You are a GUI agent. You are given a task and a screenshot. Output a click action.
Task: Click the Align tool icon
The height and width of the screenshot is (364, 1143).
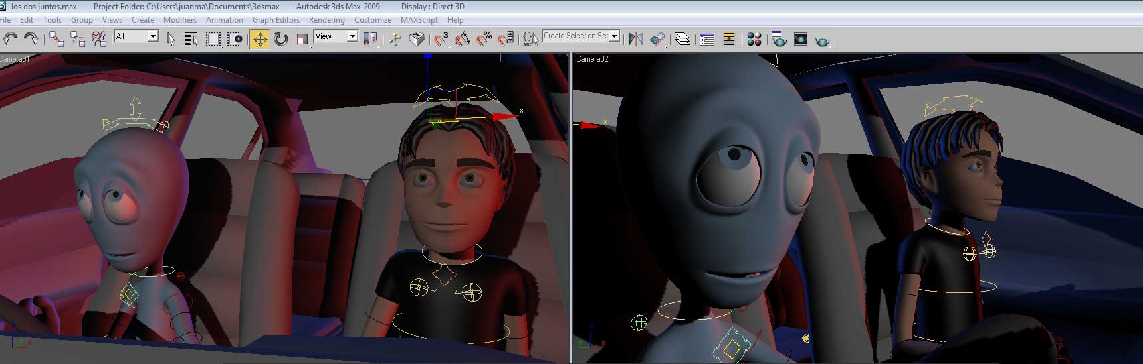(x=657, y=39)
